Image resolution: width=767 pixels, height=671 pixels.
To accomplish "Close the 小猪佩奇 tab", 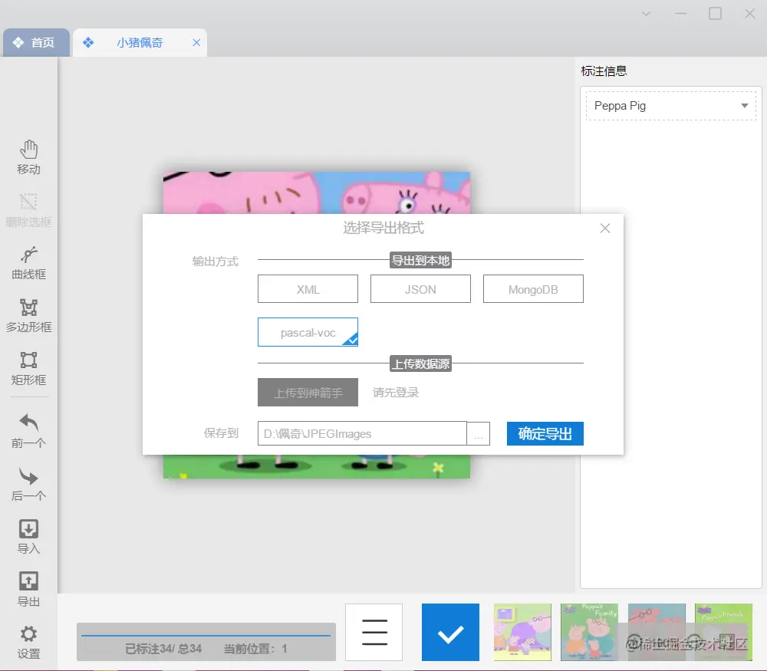I will point(196,42).
